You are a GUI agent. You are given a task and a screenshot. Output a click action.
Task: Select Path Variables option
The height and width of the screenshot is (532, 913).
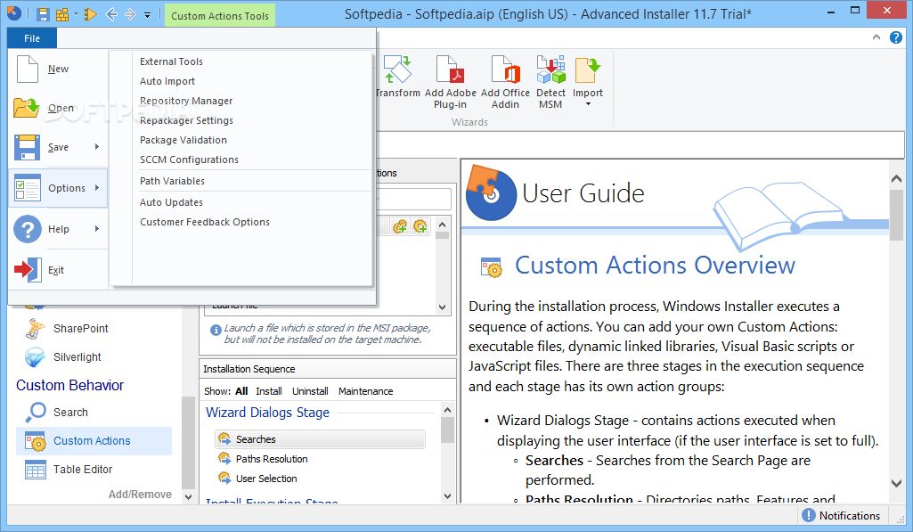tap(172, 181)
